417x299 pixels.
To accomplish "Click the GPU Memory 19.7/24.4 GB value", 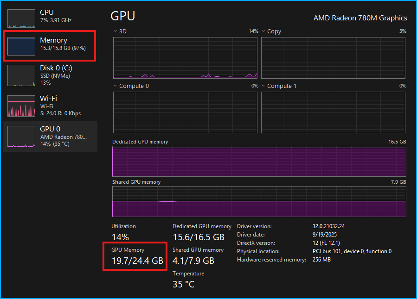I will pos(137,260).
